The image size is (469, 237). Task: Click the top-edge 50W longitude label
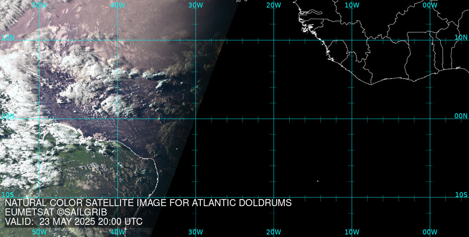(x=39, y=5)
